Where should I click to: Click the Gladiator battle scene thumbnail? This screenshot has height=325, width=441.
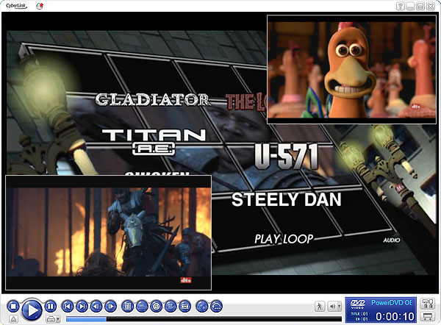[x=108, y=232]
